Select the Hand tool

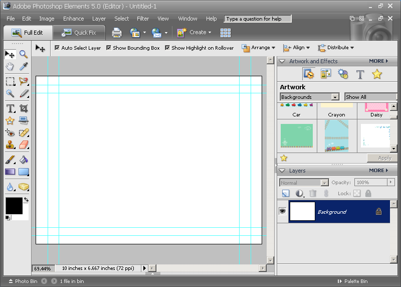pos(10,67)
